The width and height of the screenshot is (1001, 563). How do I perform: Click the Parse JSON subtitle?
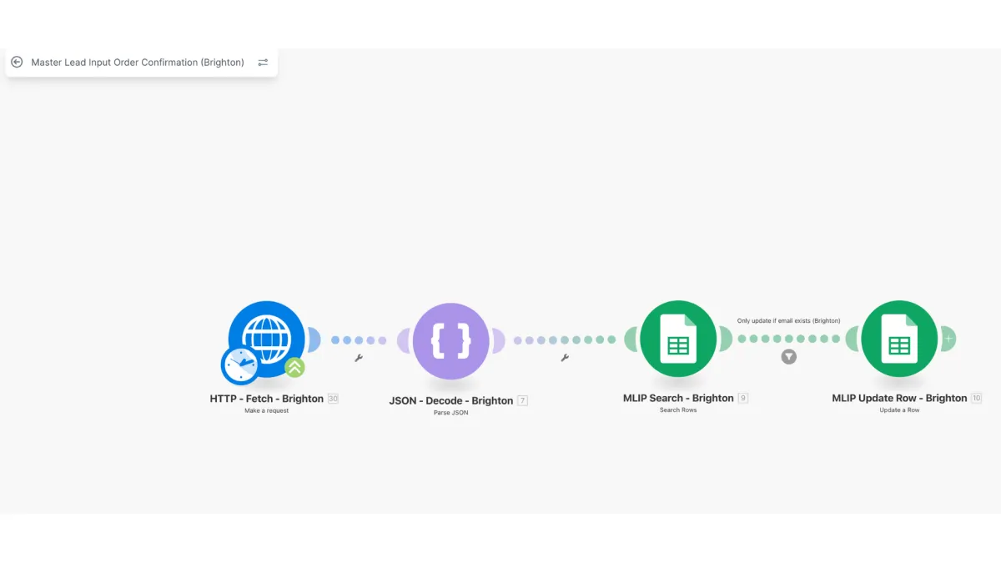[450, 413]
